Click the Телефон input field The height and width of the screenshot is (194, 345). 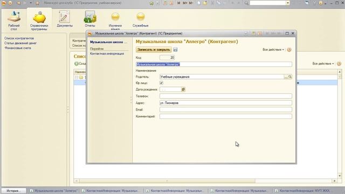[226, 96]
